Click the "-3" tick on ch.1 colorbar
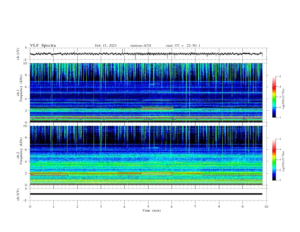The width and height of the screenshot is (300, 232). (x=280, y=77)
